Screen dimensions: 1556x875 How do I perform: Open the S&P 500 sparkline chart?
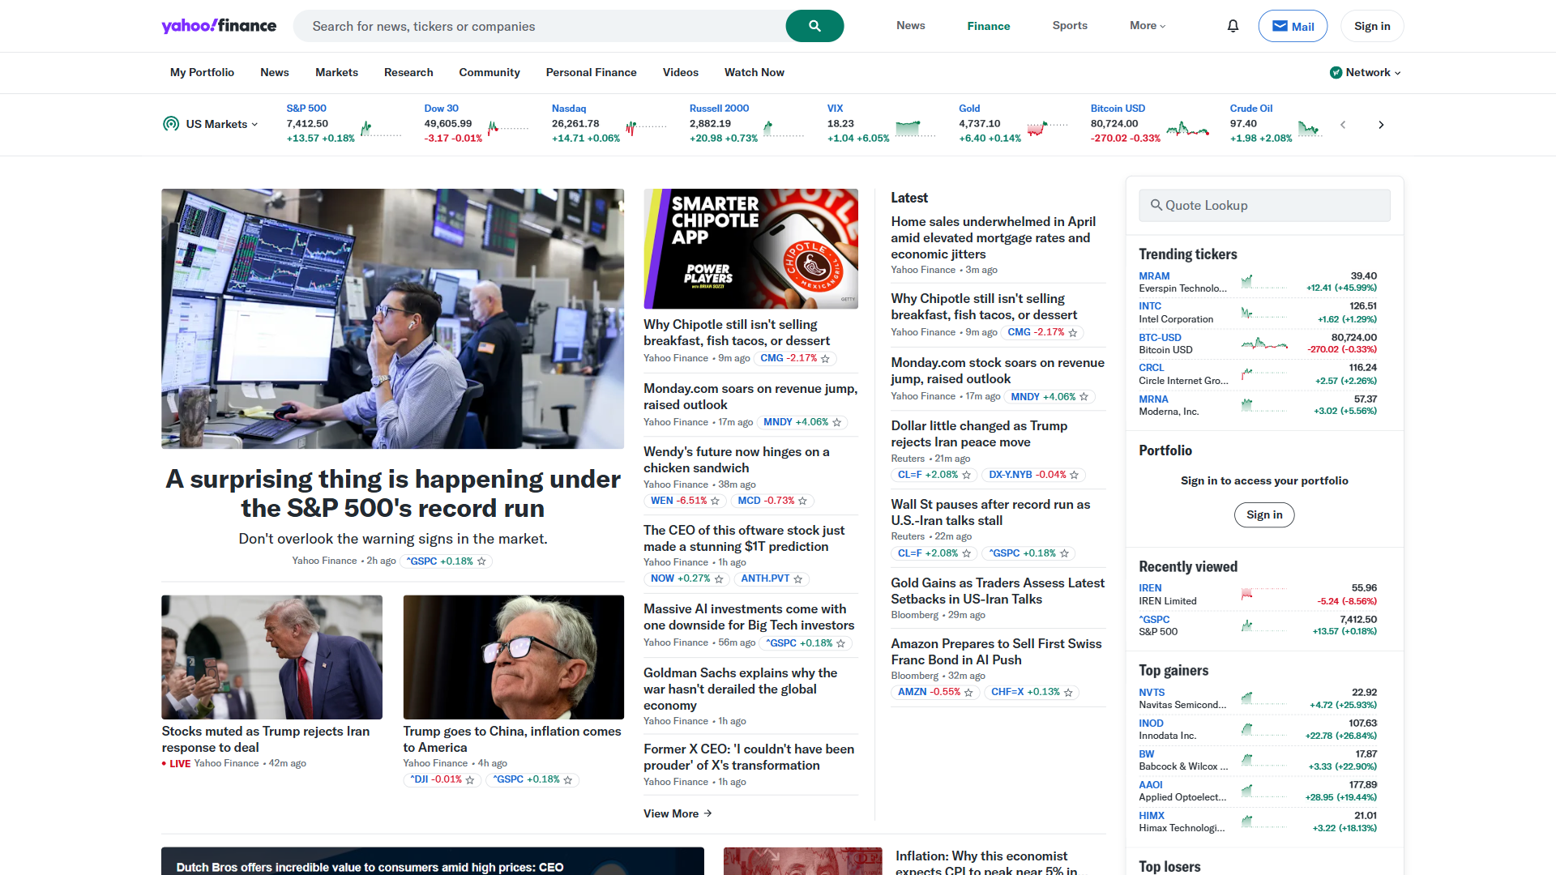coord(381,128)
